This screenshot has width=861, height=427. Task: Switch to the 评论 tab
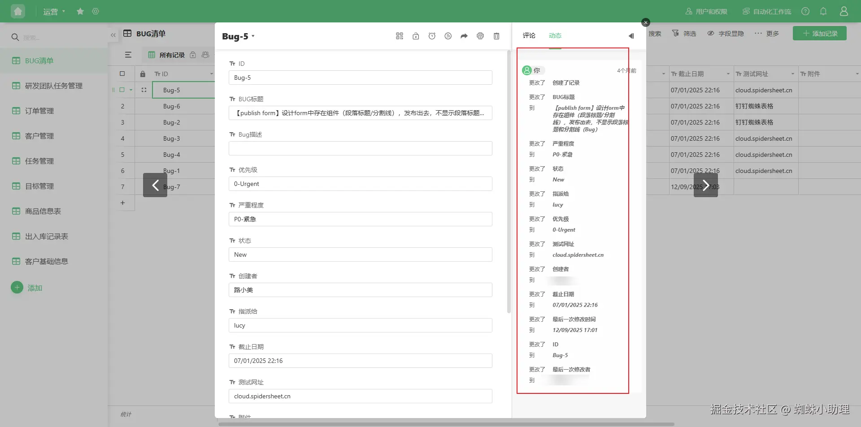click(x=529, y=35)
